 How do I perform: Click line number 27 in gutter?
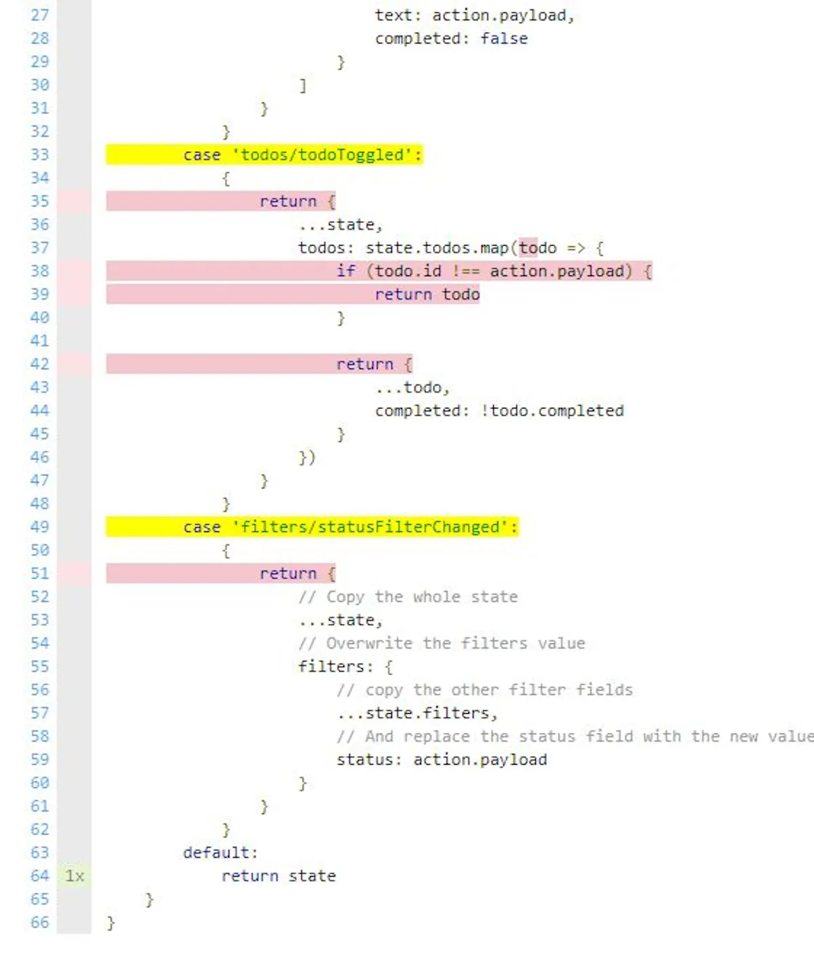[x=40, y=15]
